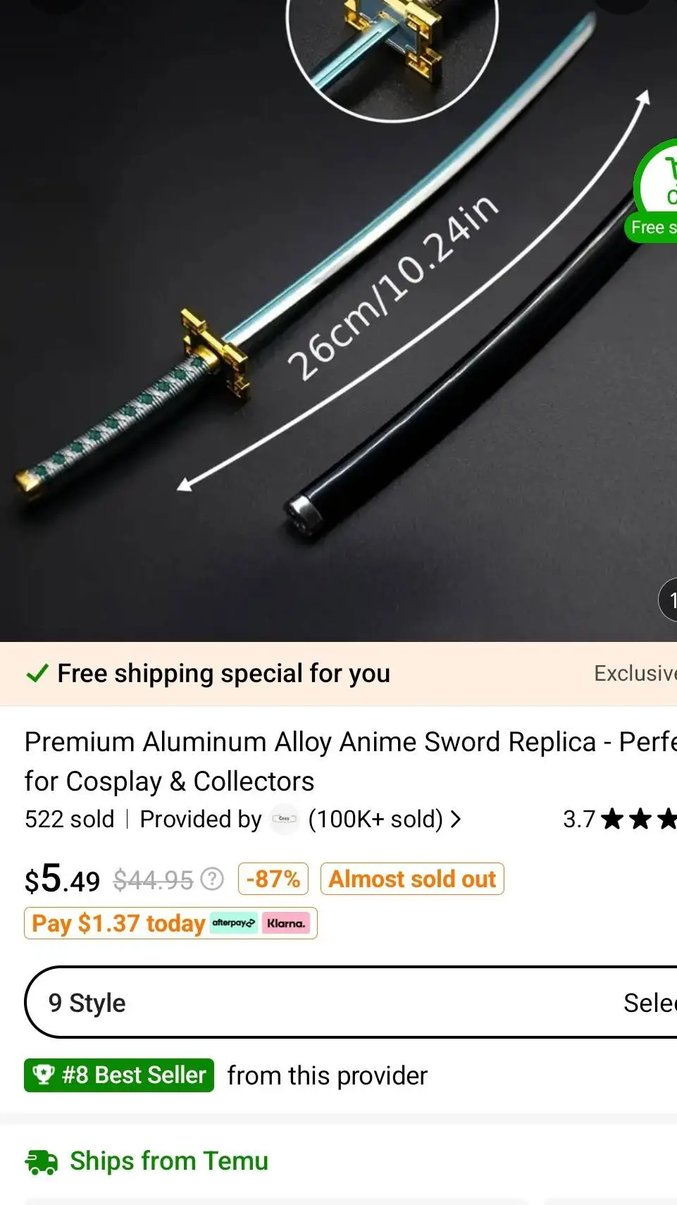The image size is (677, 1205).
Task: Tap the Klarna logo
Action: 285,923
